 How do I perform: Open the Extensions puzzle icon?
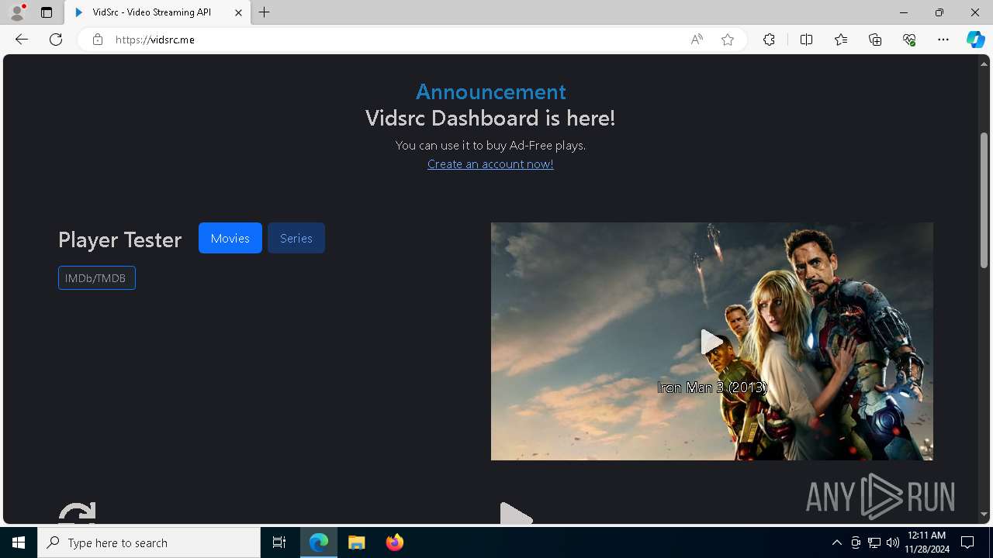(x=769, y=40)
